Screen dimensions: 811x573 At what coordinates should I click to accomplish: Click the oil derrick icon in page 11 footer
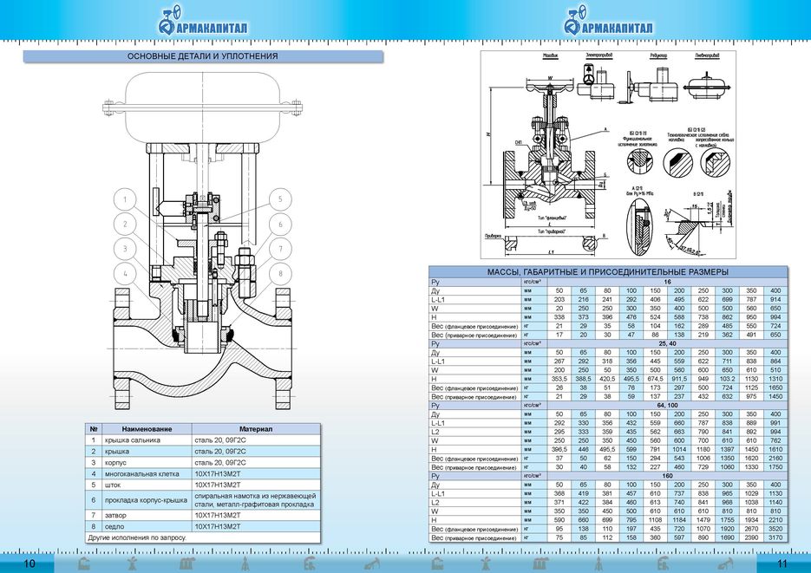pyautogui.click(x=598, y=563)
